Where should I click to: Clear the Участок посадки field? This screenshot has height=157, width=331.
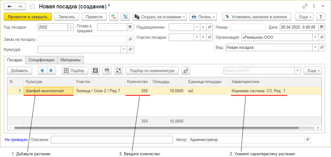pyautogui.click(x=203, y=37)
